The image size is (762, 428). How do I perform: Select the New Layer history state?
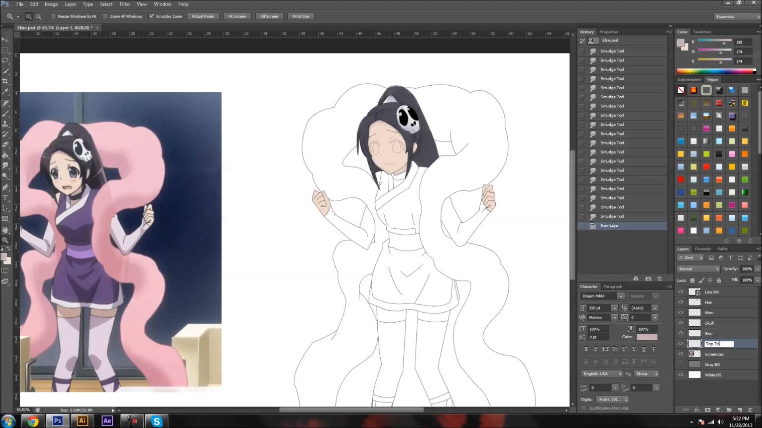[622, 225]
